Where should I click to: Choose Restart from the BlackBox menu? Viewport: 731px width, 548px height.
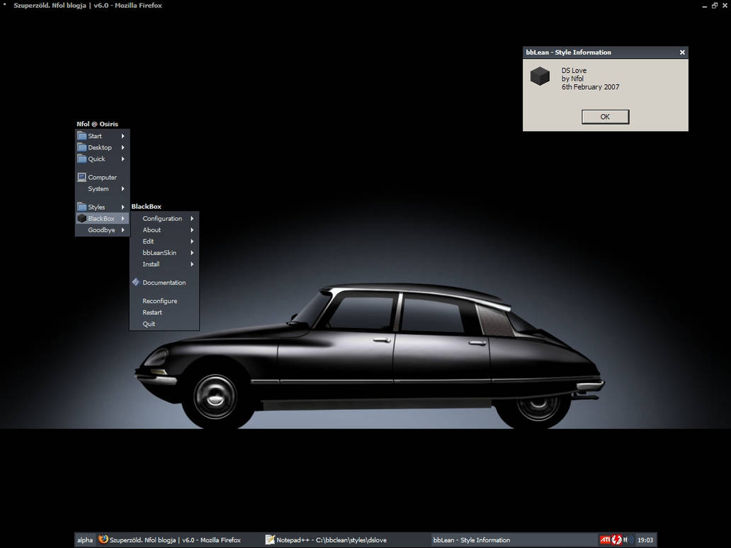pos(164,312)
